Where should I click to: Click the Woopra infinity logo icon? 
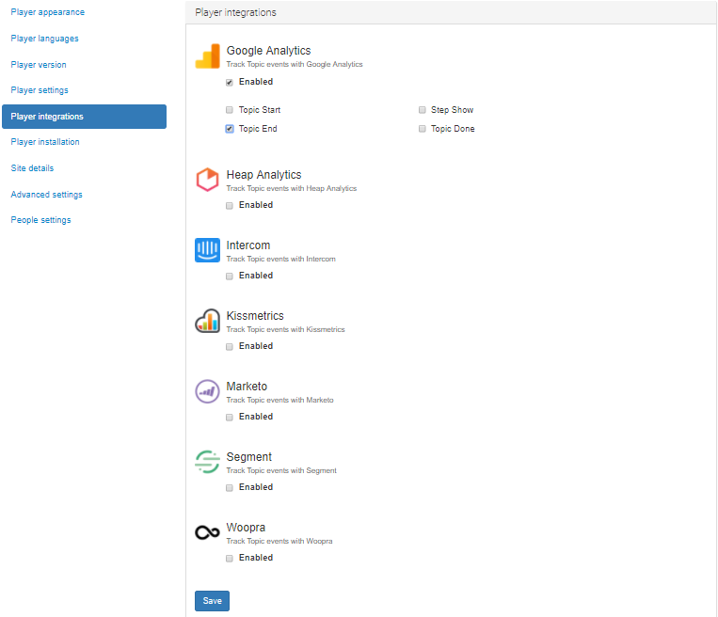pos(207,532)
